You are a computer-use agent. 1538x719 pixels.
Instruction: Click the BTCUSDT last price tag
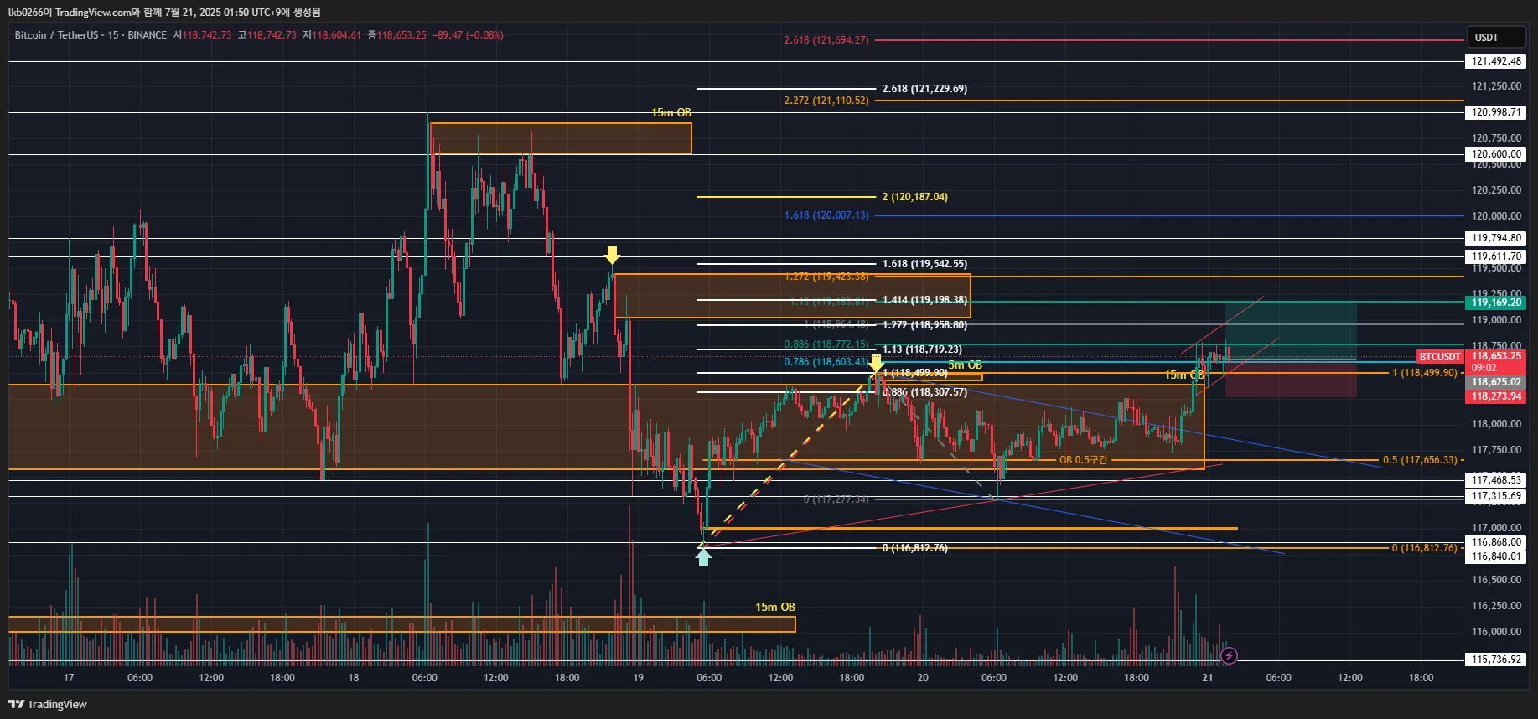(x=1440, y=357)
